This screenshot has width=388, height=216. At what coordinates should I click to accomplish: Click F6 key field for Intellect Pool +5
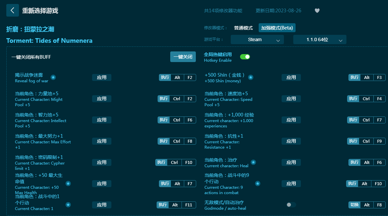[190, 120]
